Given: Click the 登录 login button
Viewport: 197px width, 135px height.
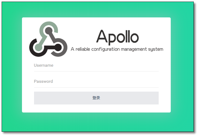Looking at the screenshot, I should tap(96, 98).
